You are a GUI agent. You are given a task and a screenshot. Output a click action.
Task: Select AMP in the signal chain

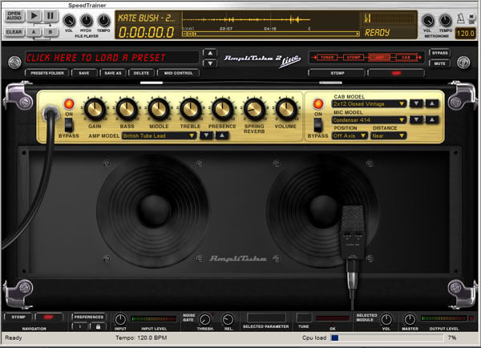[x=380, y=58]
